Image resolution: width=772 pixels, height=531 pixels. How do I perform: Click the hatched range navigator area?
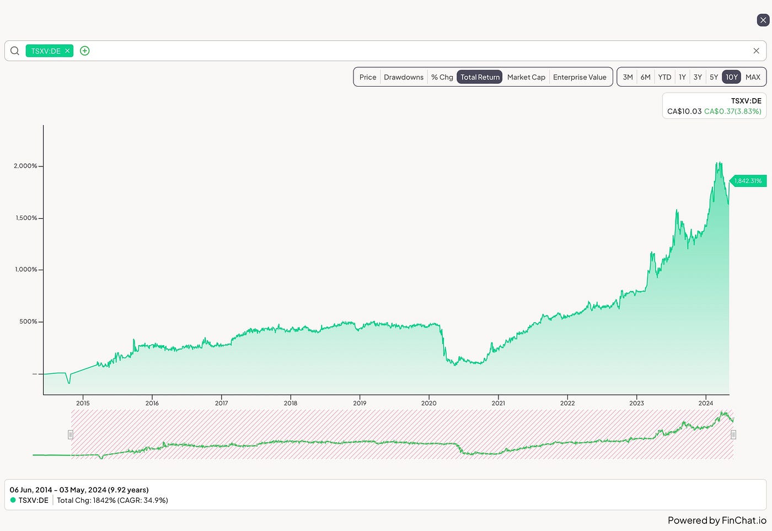(402, 435)
